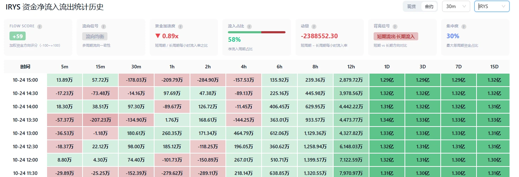Click the -209.79万 cell
Image resolution: width=519 pixels, height=177 pixels.
tap(172, 80)
